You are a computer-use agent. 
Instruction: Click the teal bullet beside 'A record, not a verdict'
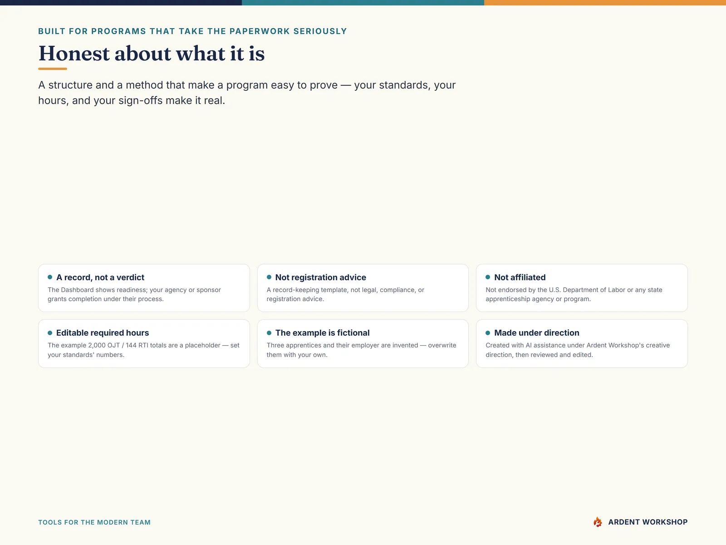tap(50, 277)
